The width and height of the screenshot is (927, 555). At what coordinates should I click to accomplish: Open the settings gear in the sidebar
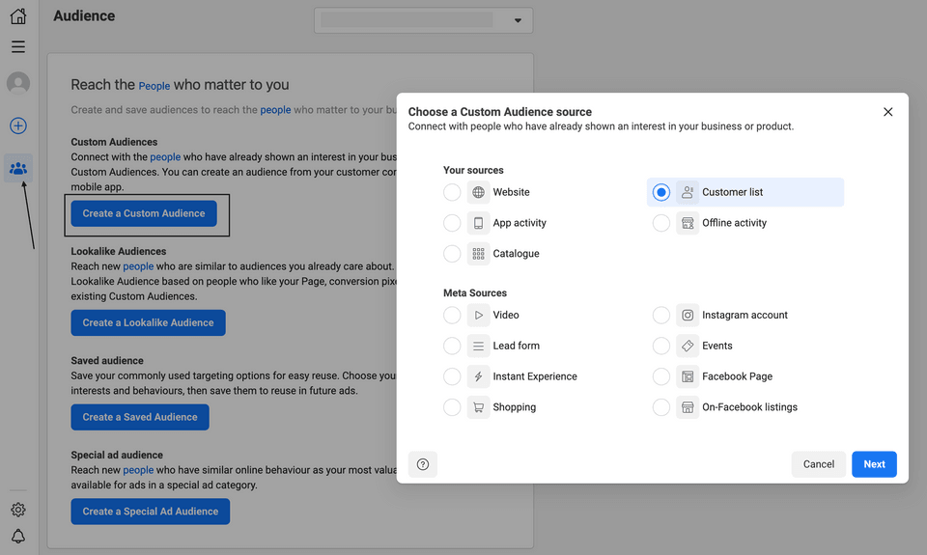pyautogui.click(x=18, y=510)
